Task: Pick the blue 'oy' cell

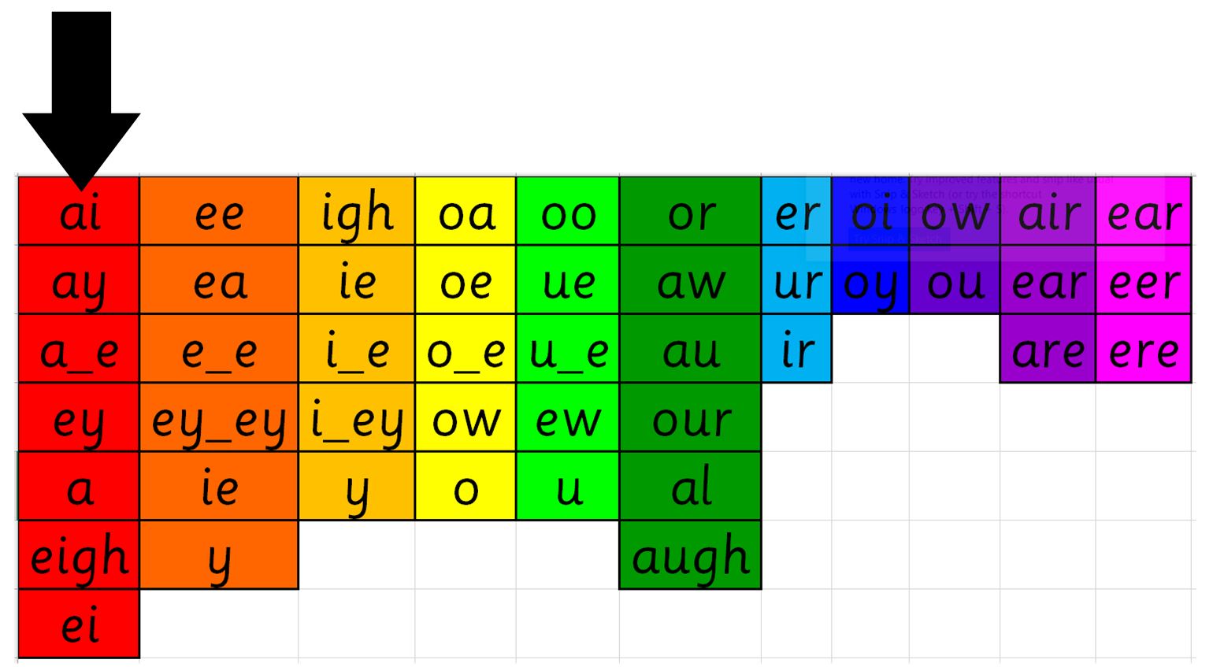Action: pyautogui.click(x=870, y=280)
